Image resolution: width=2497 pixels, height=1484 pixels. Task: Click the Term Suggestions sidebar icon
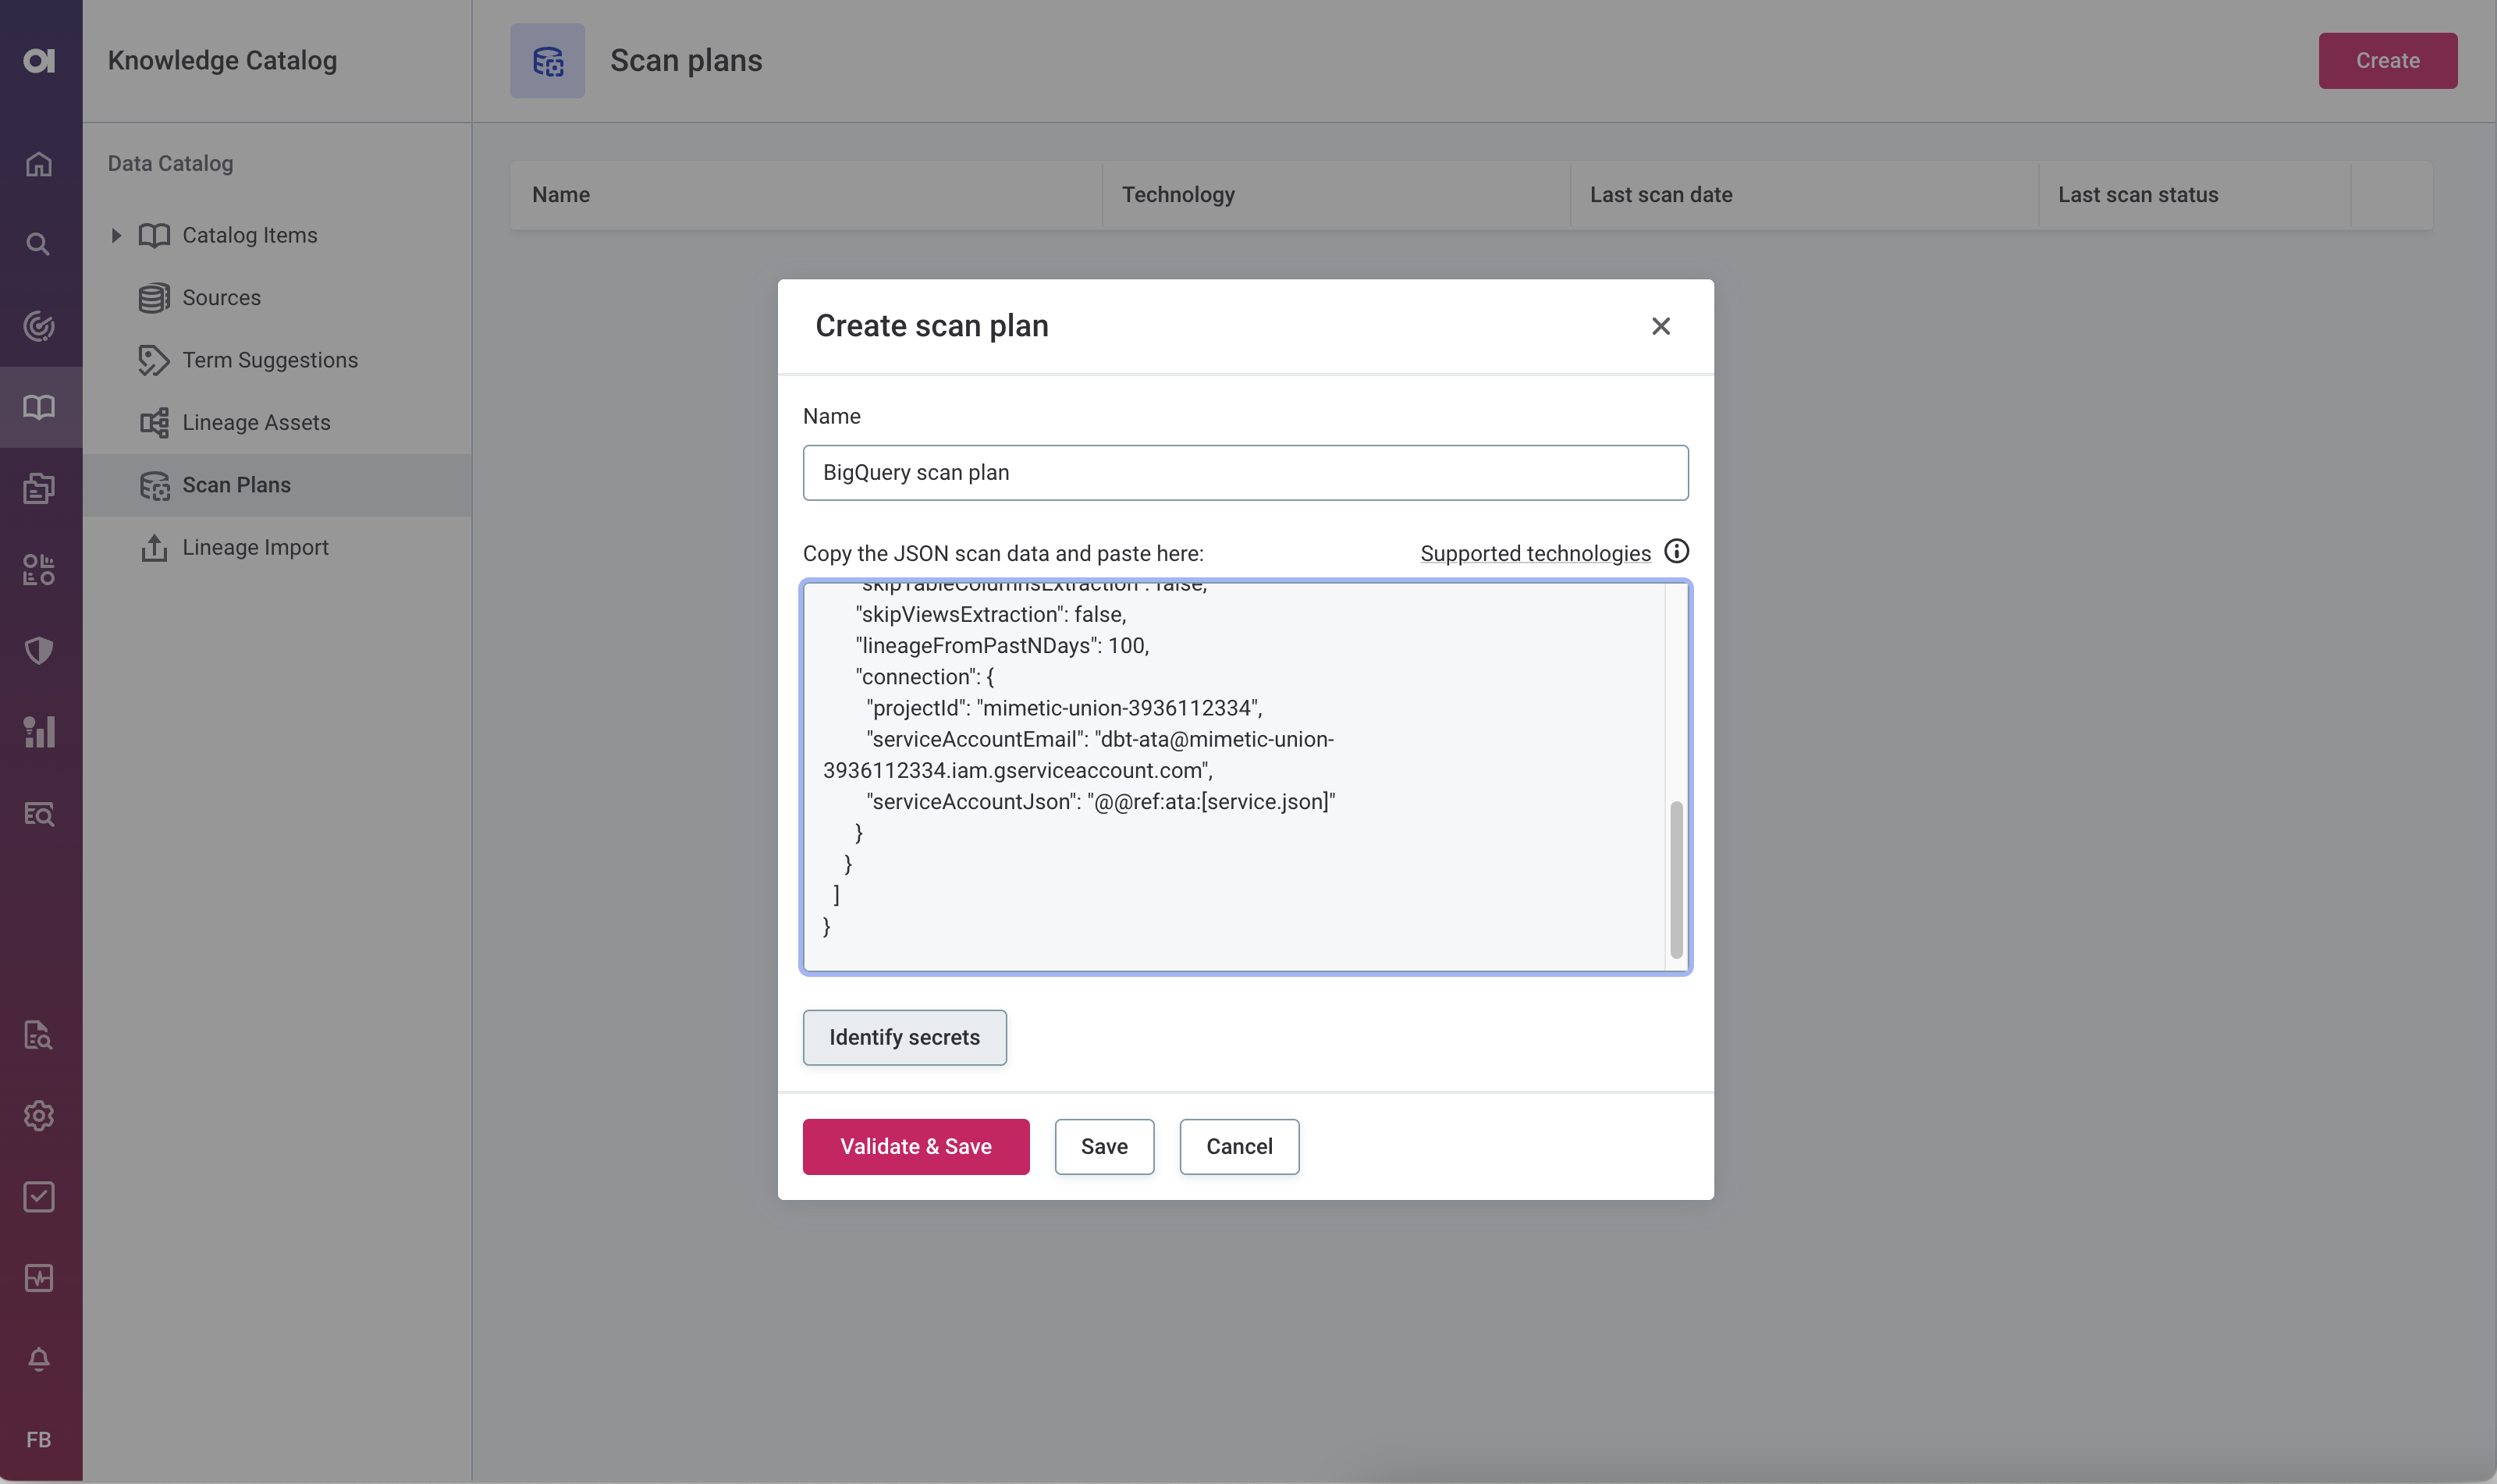coord(154,362)
